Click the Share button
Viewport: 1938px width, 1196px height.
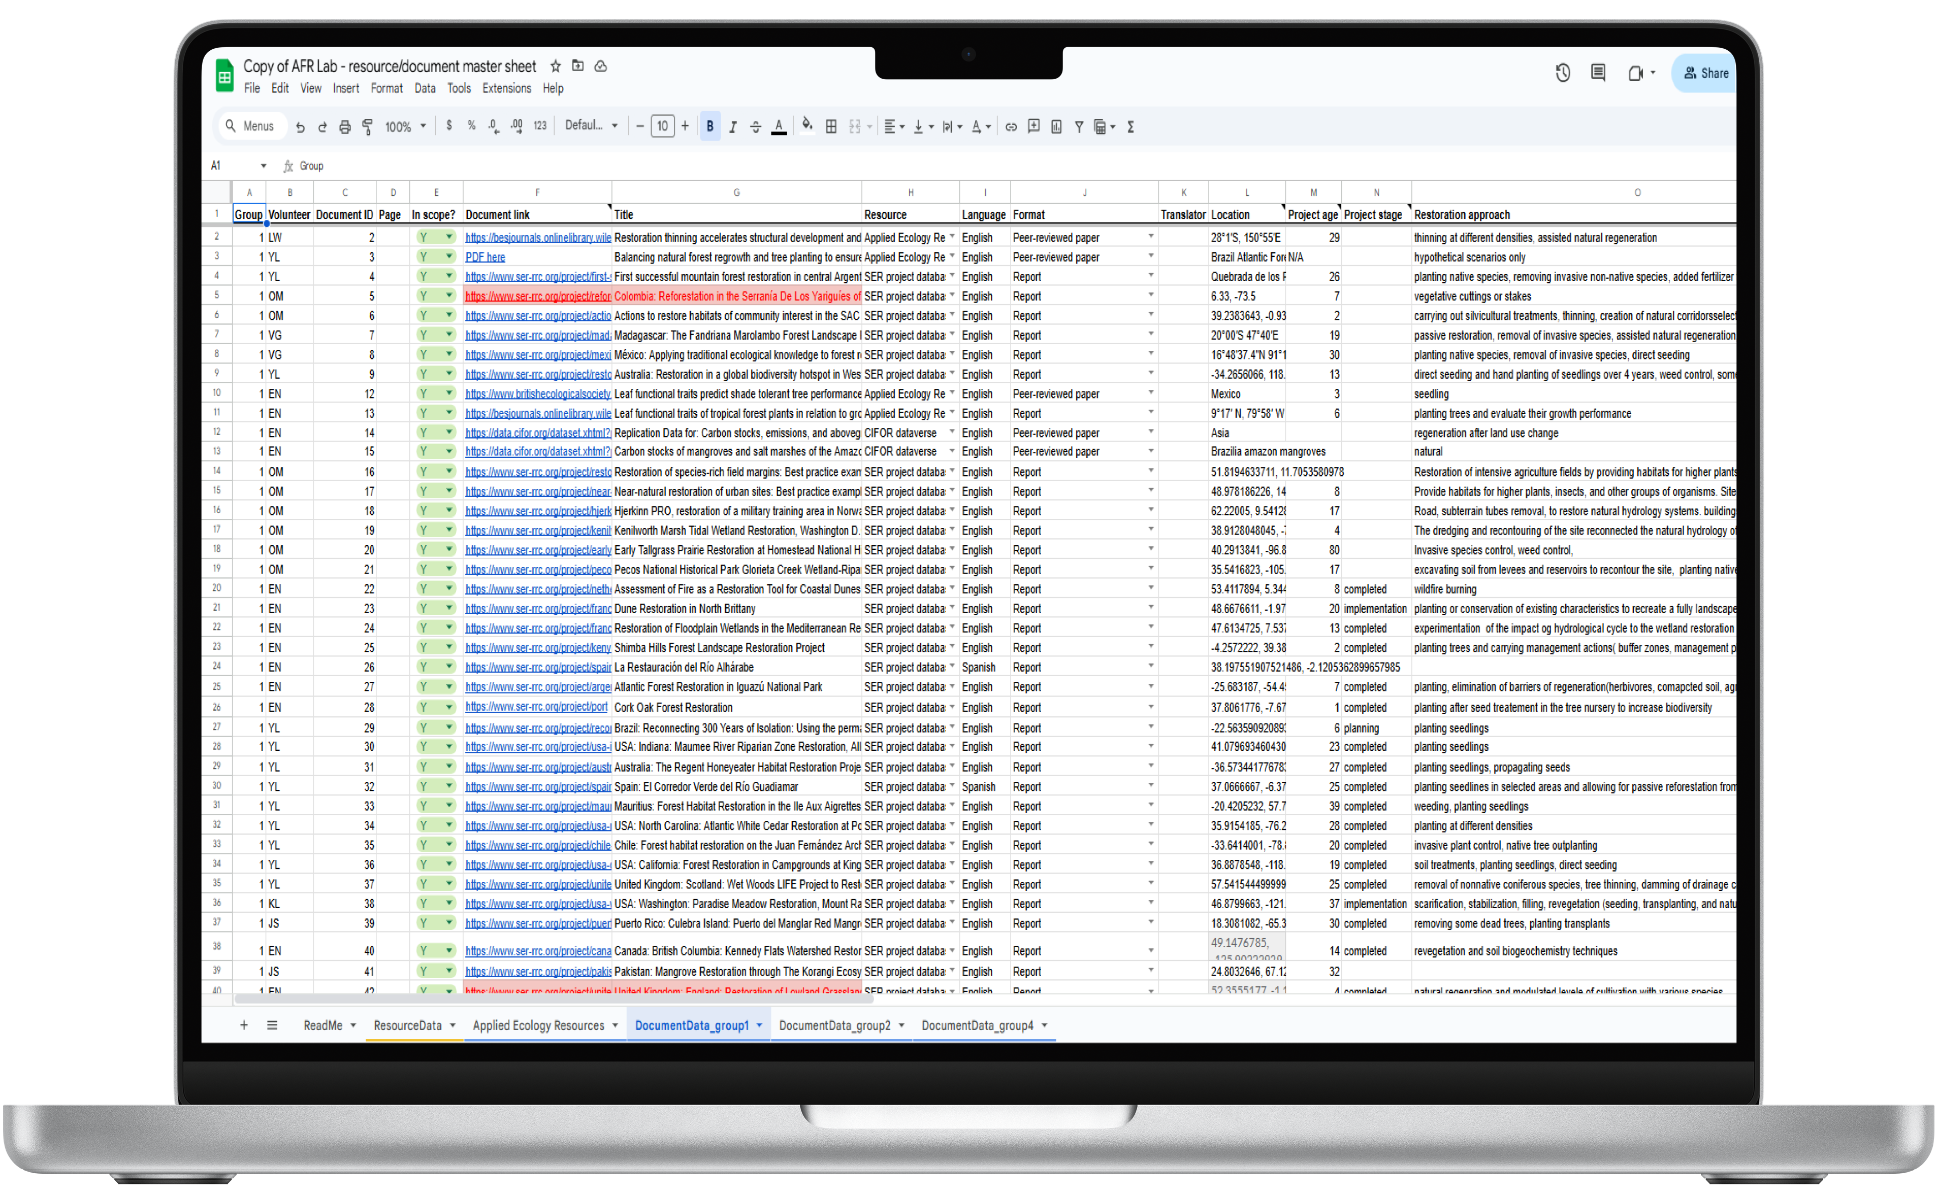click(x=1705, y=73)
